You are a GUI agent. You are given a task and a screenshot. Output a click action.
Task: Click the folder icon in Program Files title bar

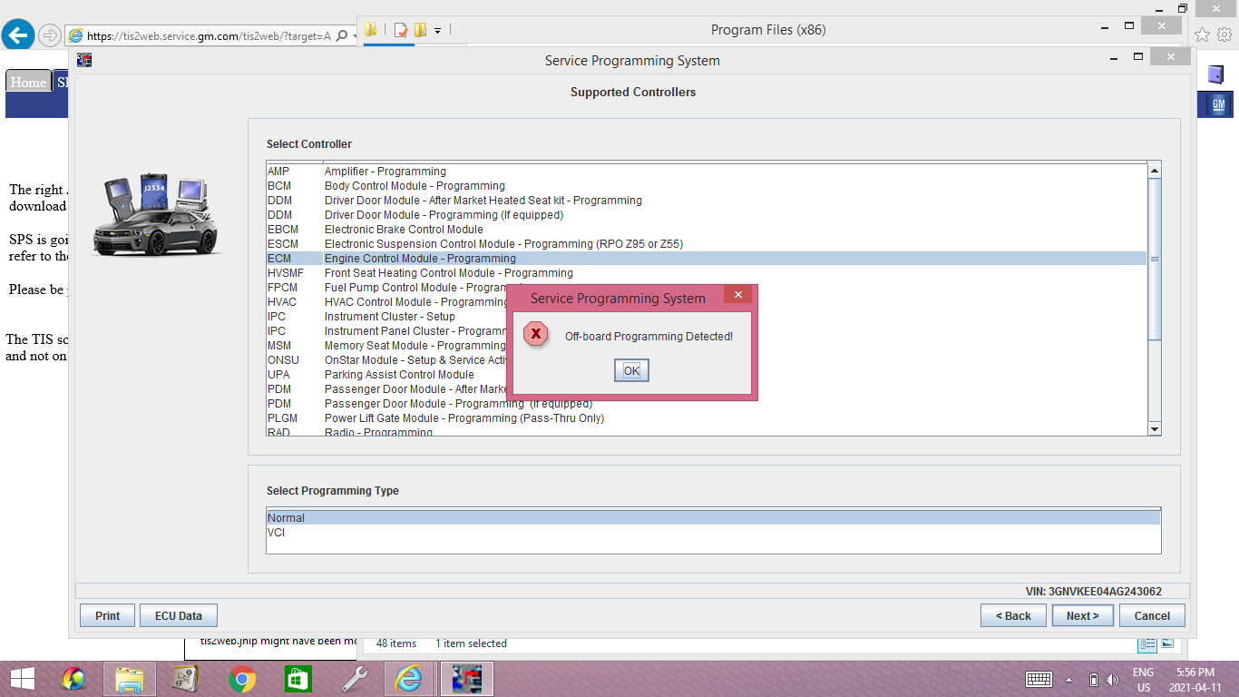click(371, 30)
